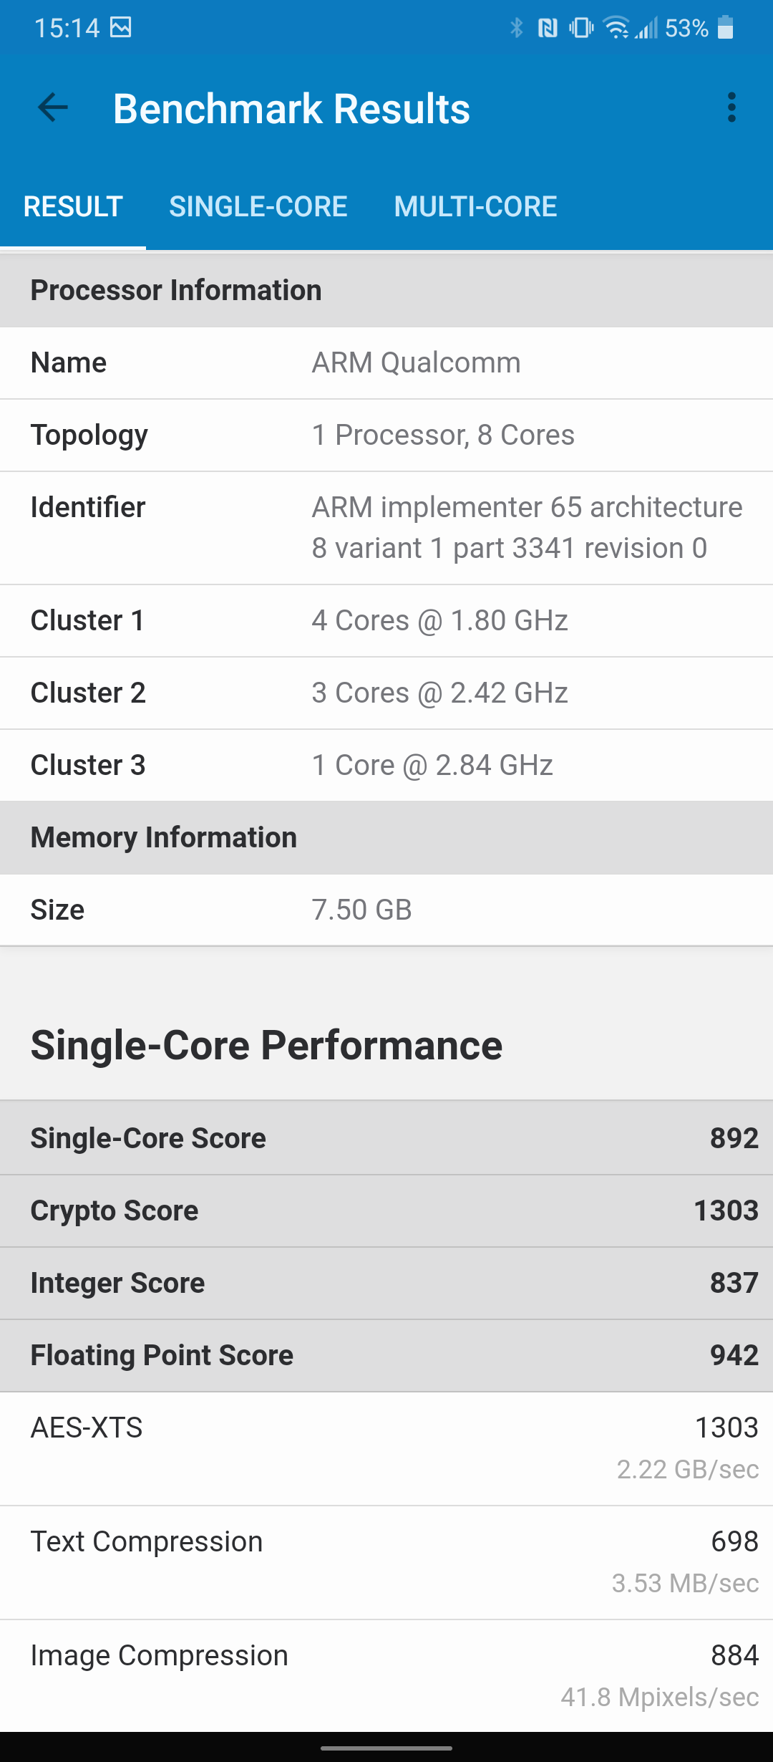Tap the bottom navigation gesture handle
773x1762 pixels.
tap(386, 1748)
